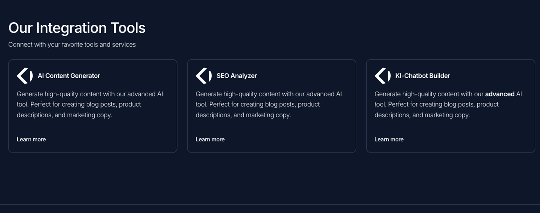
Task: Open Learn more under SEO Analyzer
Action: coord(210,139)
